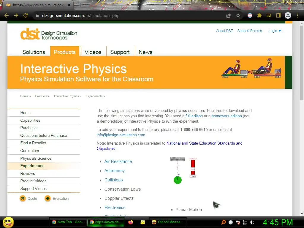Switch to the design-simulation Chrome taskbar window
The height and width of the screenshot is (228, 304).
click(106, 222)
